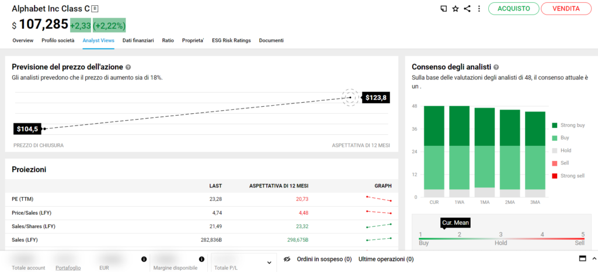Click the ASPETTATIVA DI 12 MESI column header

tap(279, 186)
